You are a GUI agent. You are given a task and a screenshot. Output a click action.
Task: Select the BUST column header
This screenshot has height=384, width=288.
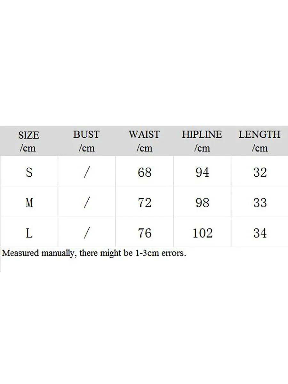pyautogui.click(x=86, y=141)
